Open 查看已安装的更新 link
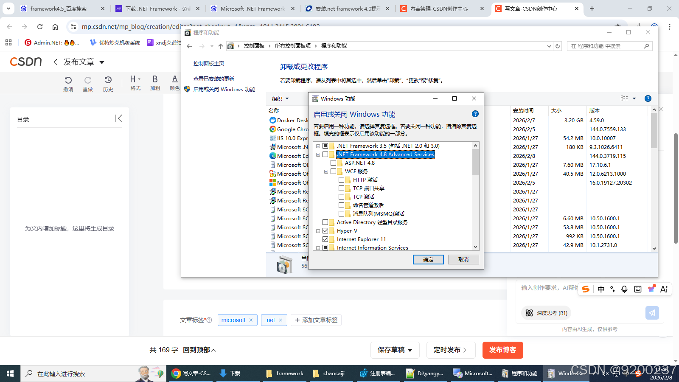 click(x=214, y=79)
